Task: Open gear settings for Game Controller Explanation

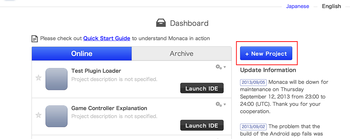Action: tap(218, 104)
